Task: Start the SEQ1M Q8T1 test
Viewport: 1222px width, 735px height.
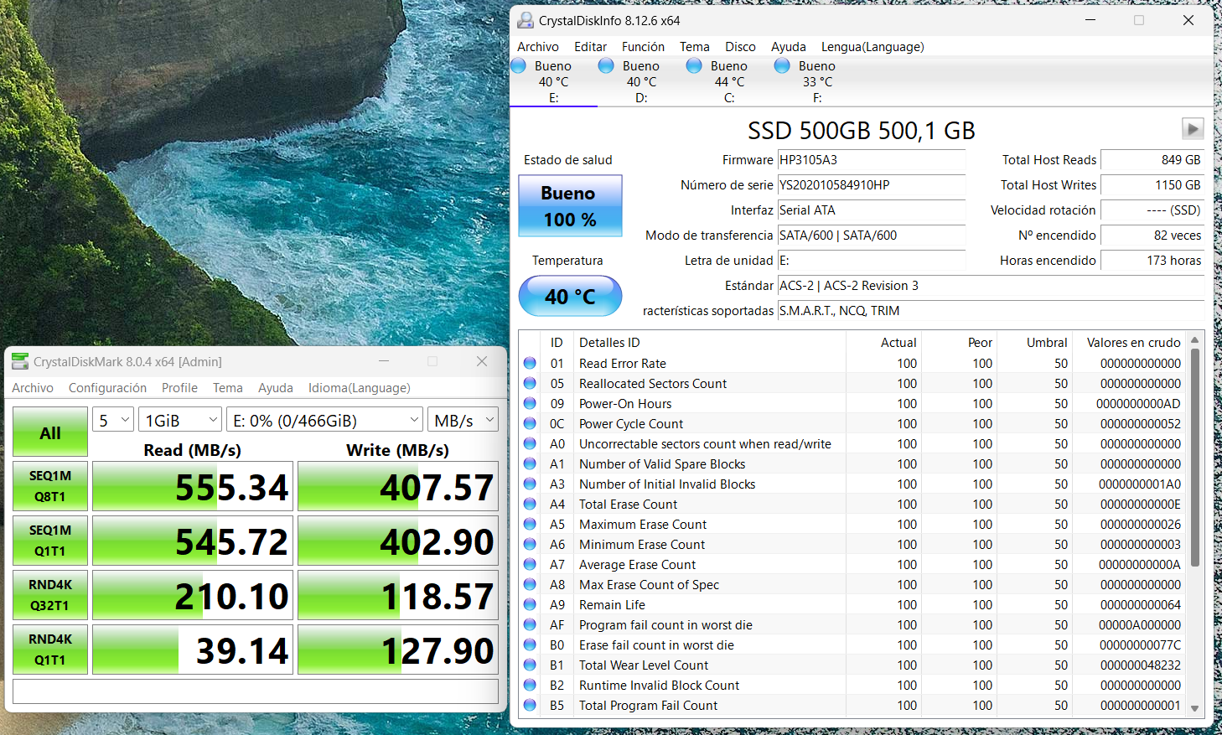Action: 50,486
